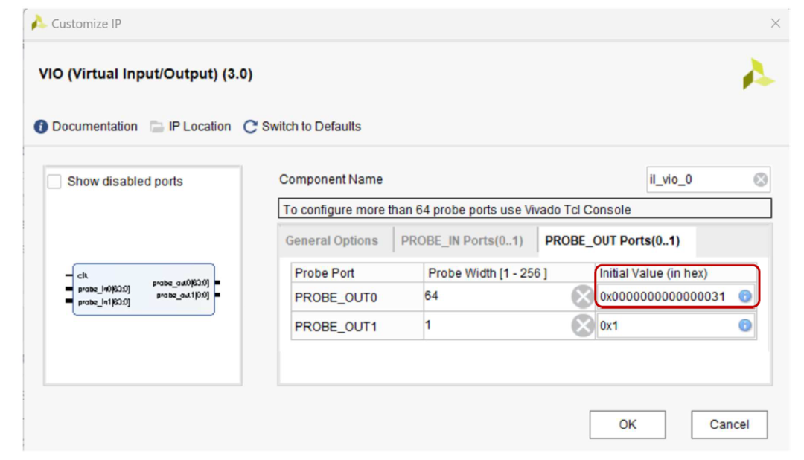The width and height of the screenshot is (804, 460).
Task: Click the Component Name text field
Action: coord(700,179)
